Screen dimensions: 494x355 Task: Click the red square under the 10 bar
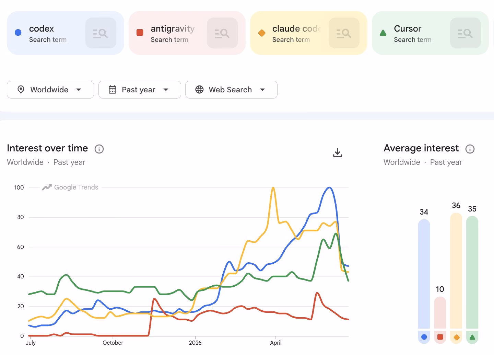[x=440, y=337]
